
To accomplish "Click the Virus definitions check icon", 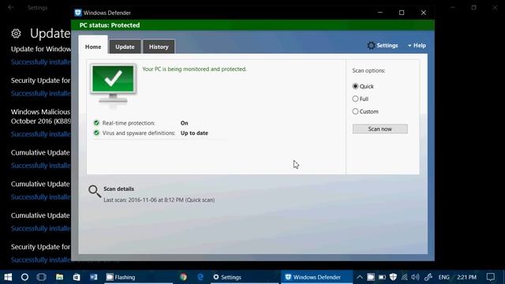I will [96, 133].
